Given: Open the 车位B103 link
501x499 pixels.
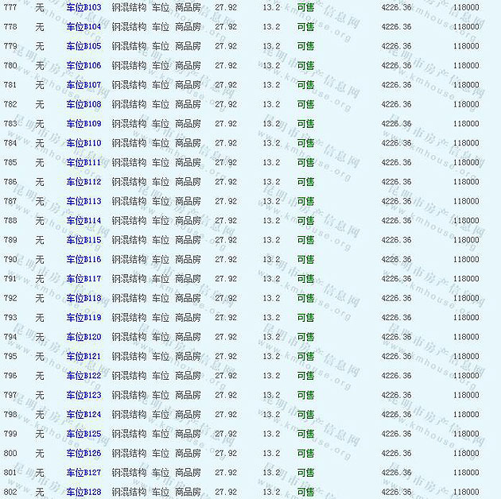Looking at the screenshot, I should 83,7.
